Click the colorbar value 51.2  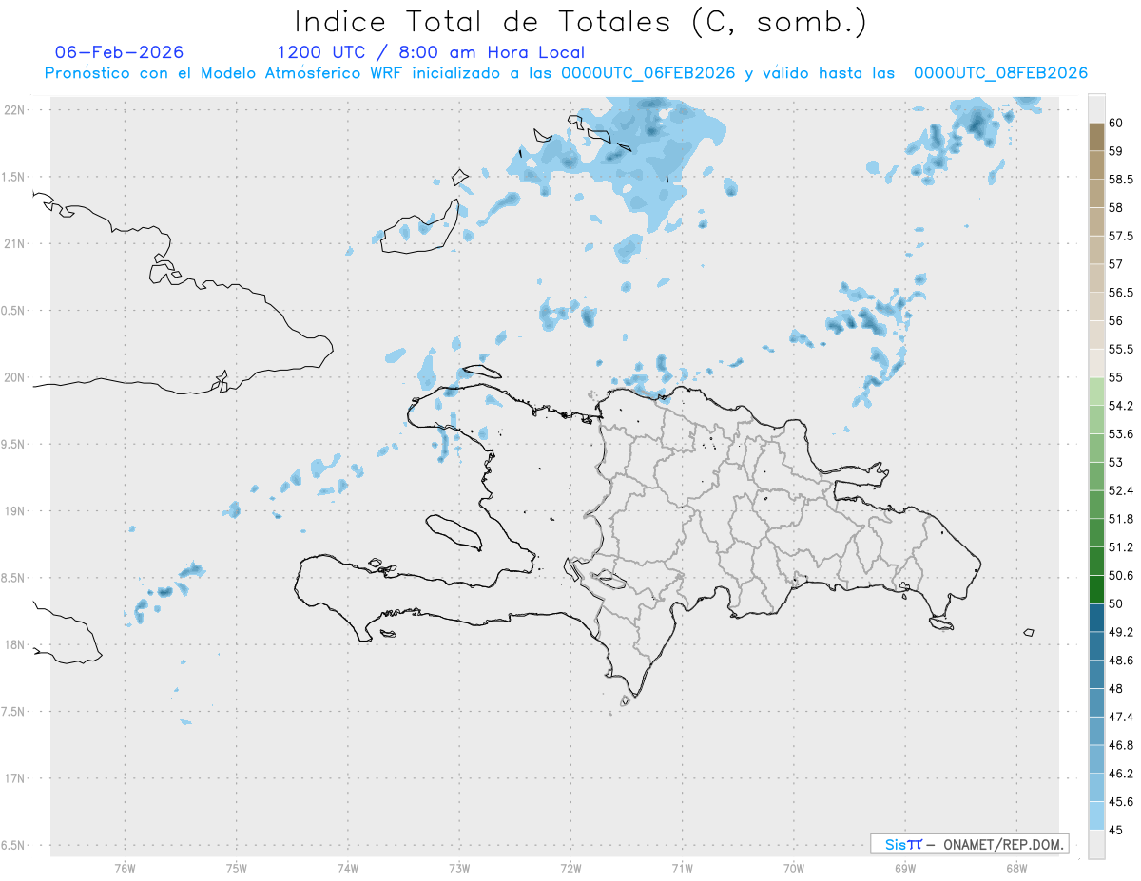pos(1121,547)
